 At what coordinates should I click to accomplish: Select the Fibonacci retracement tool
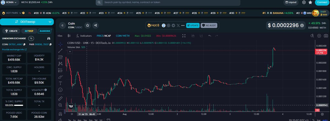click(x=61, y=57)
